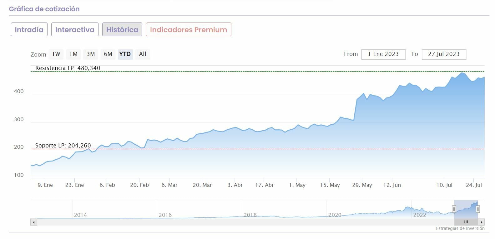Click the From date field
Image resolution: width=495 pixels, height=239 pixels.
pyautogui.click(x=383, y=54)
